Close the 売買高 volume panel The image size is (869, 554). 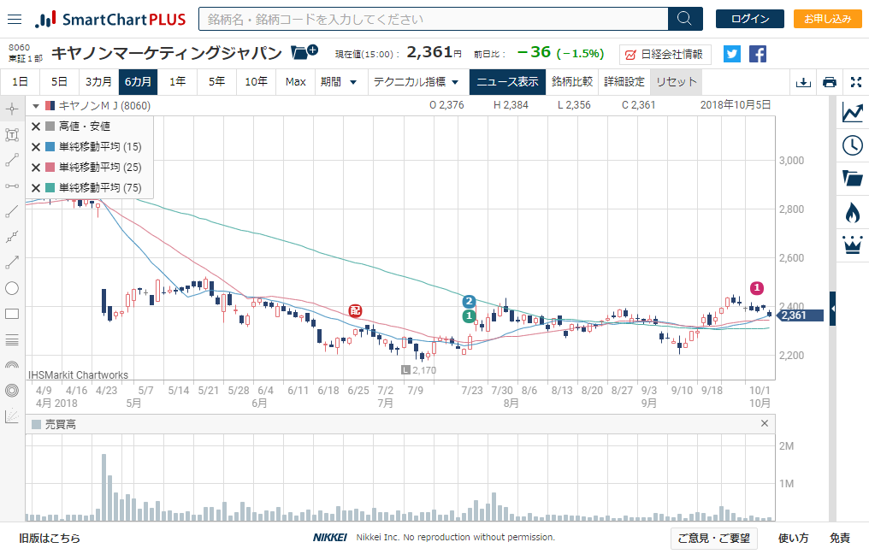click(765, 423)
